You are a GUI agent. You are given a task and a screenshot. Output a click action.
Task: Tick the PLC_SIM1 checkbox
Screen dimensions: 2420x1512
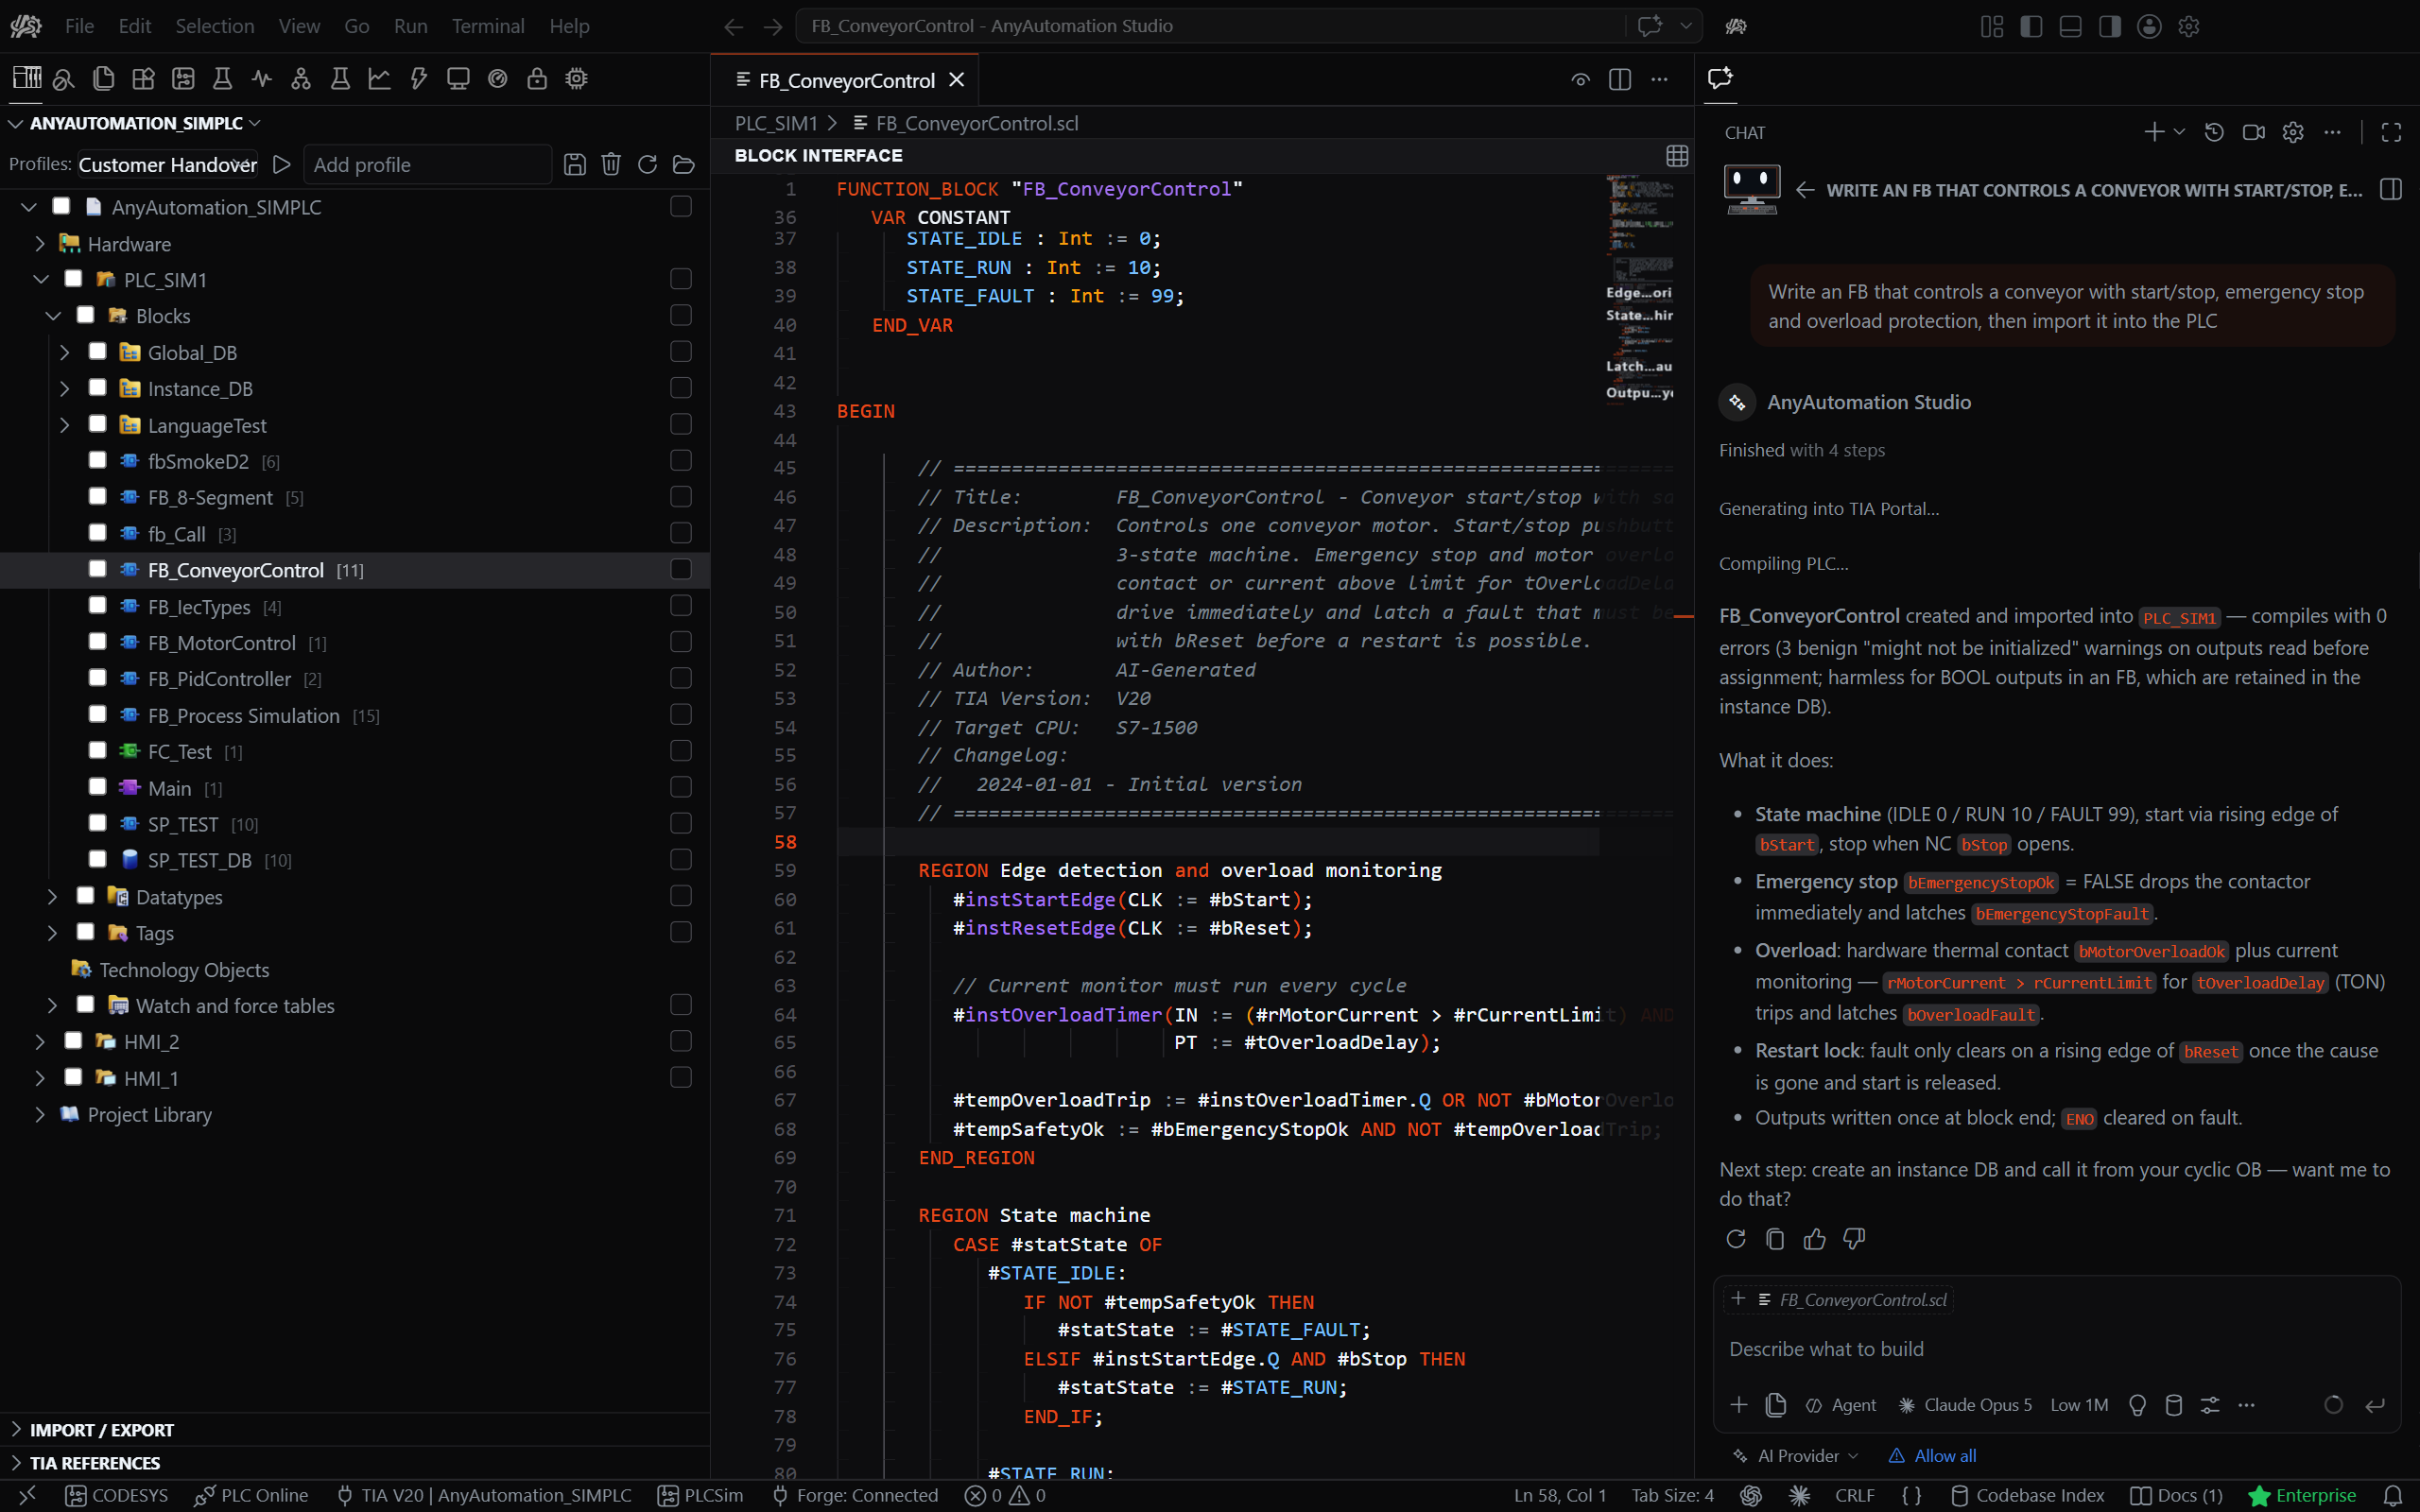pos(73,279)
